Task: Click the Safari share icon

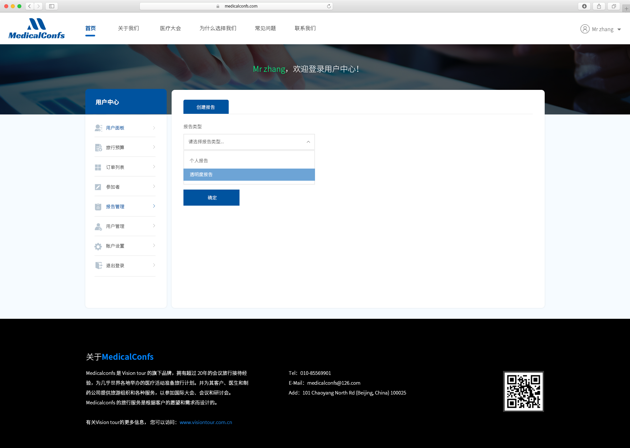Action: coord(599,6)
